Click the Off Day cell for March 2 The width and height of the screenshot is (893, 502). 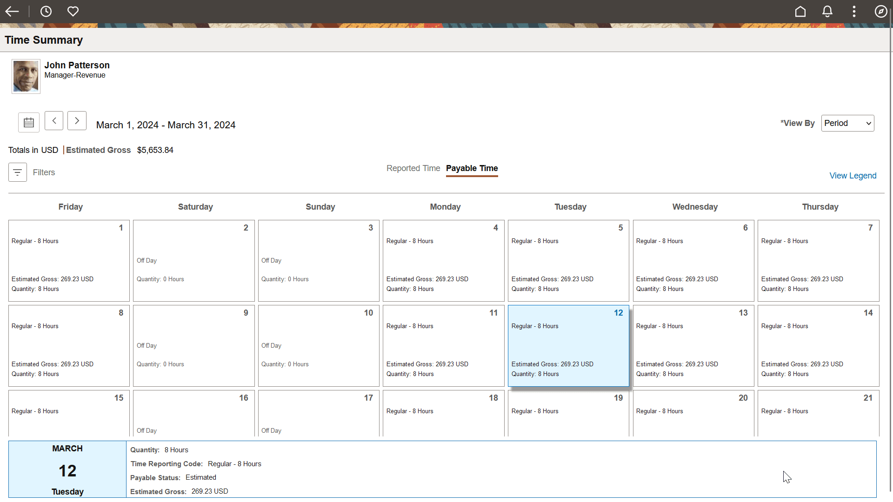tap(193, 260)
